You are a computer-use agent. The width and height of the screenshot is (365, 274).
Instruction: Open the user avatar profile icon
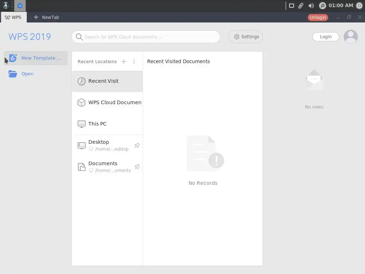click(x=351, y=37)
